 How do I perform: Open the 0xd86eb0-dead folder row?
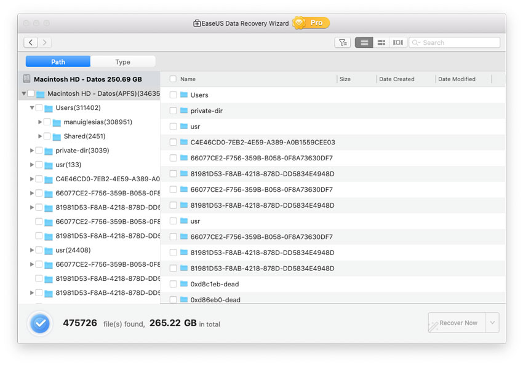click(x=333, y=299)
